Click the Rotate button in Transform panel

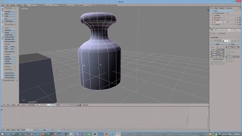(x=10, y=14)
